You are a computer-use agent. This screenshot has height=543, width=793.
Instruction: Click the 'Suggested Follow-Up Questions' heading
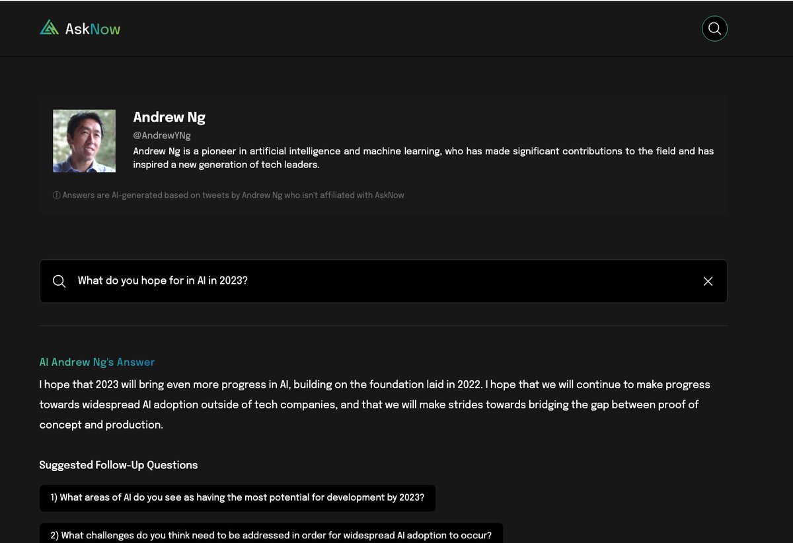click(x=118, y=465)
